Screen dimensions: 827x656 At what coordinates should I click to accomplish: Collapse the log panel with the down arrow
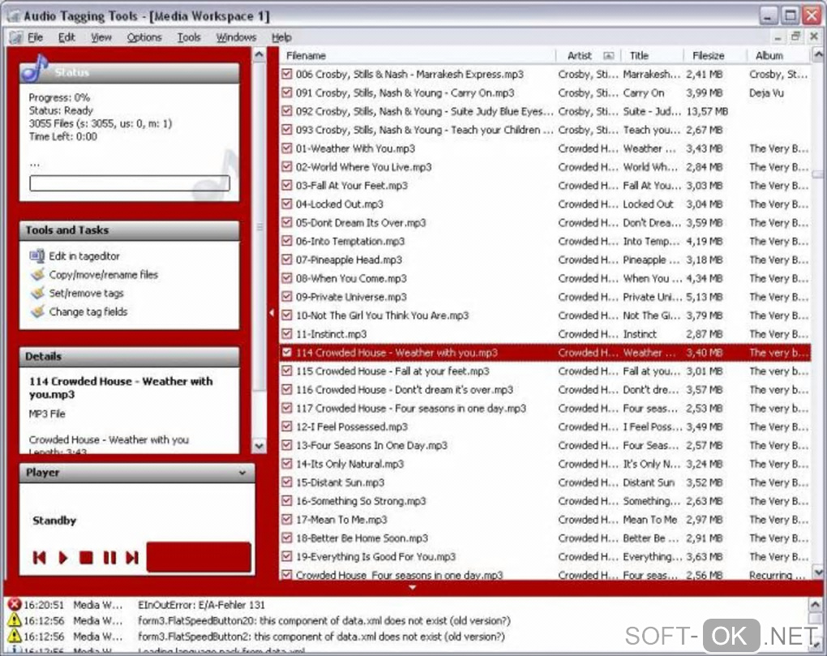(x=413, y=587)
